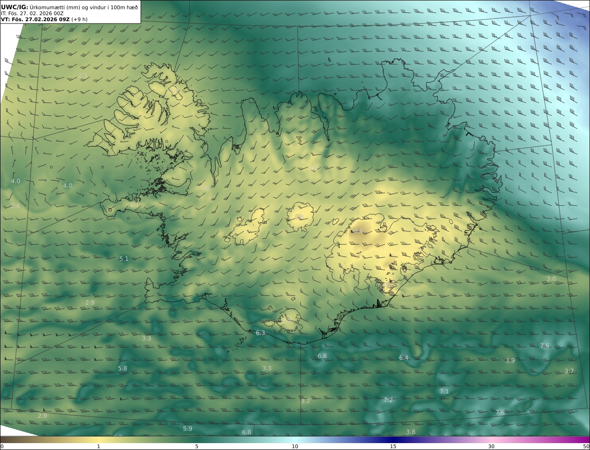
Task: Click the 5.8 precipitation value label
Action: tap(123, 369)
